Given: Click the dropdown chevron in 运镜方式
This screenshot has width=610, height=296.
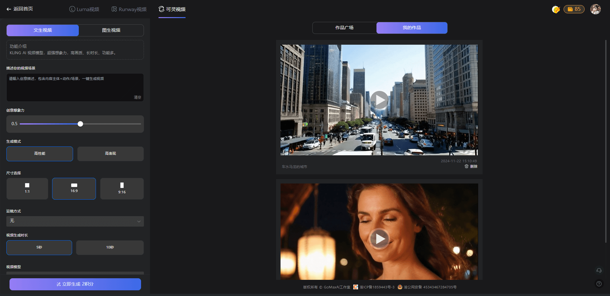Looking at the screenshot, I should pyautogui.click(x=139, y=222).
